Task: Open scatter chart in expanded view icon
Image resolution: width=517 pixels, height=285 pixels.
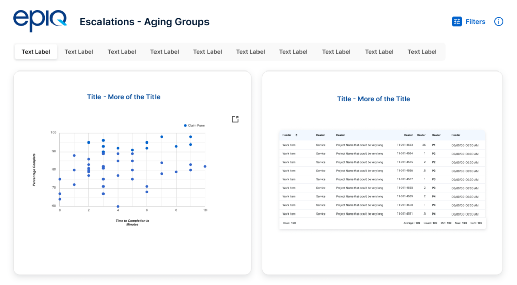Action: (235, 119)
